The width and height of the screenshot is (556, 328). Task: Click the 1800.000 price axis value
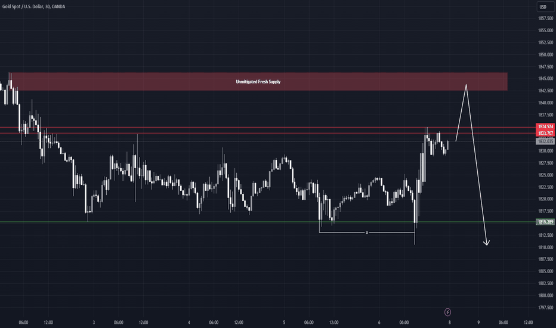click(545, 295)
